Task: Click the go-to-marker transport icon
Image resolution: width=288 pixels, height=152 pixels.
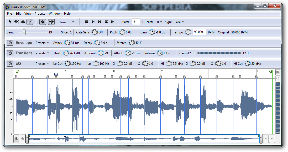Action: pos(106,22)
